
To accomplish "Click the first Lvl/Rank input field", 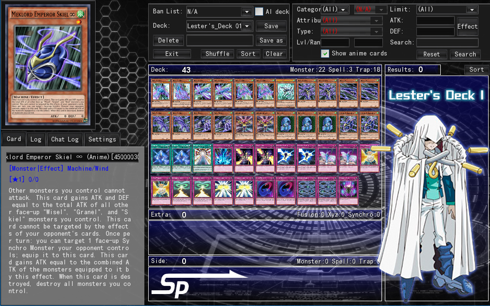I will (x=335, y=43).
